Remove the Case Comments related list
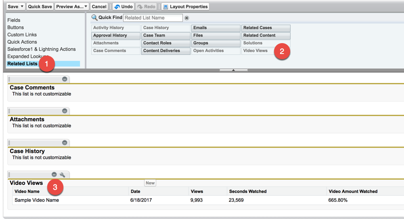 [65, 79]
